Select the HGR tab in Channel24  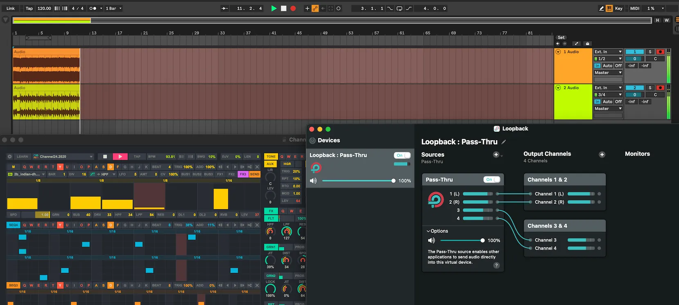(x=287, y=164)
